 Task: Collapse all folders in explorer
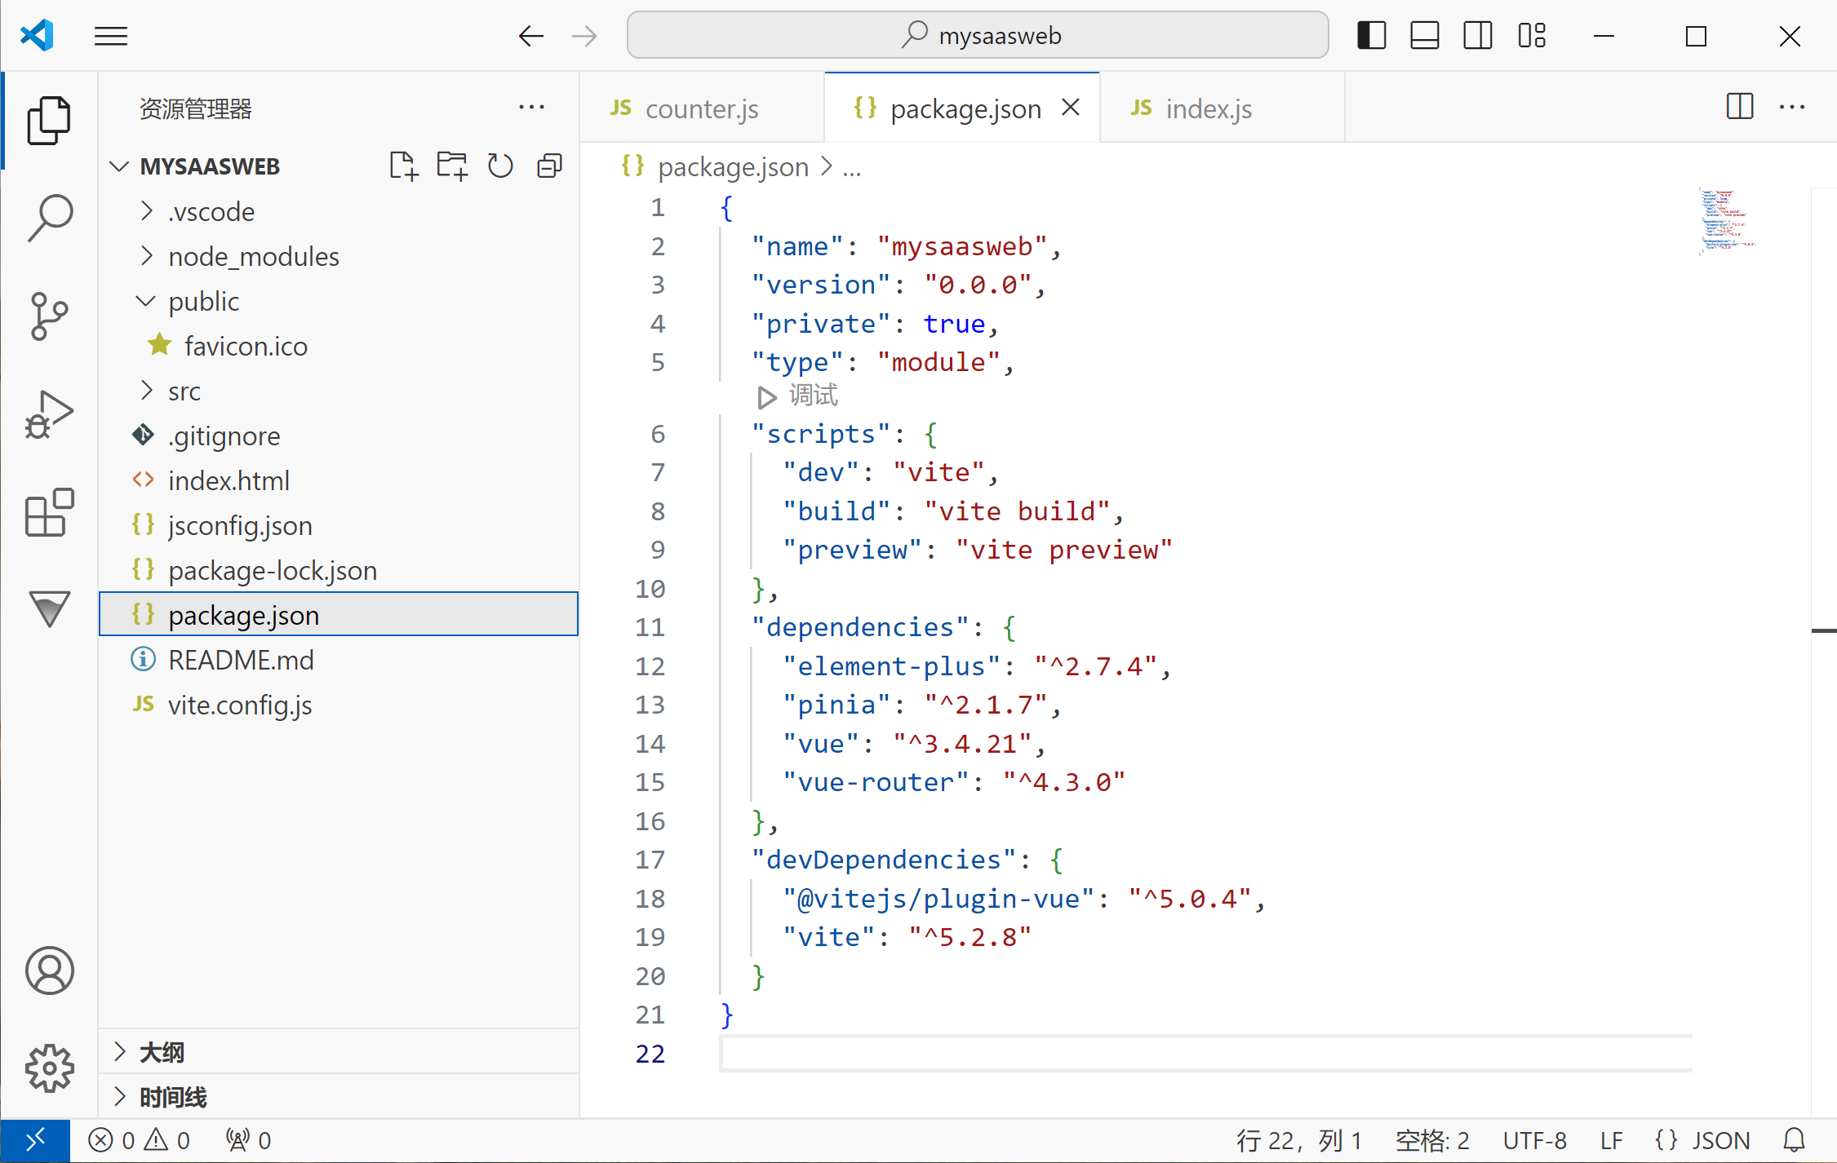coord(549,166)
